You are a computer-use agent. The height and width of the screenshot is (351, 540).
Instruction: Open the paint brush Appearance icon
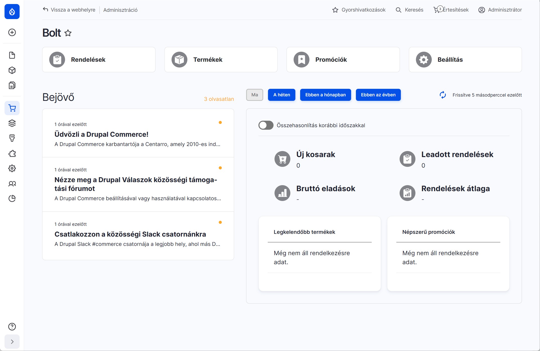[x=12, y=138]
